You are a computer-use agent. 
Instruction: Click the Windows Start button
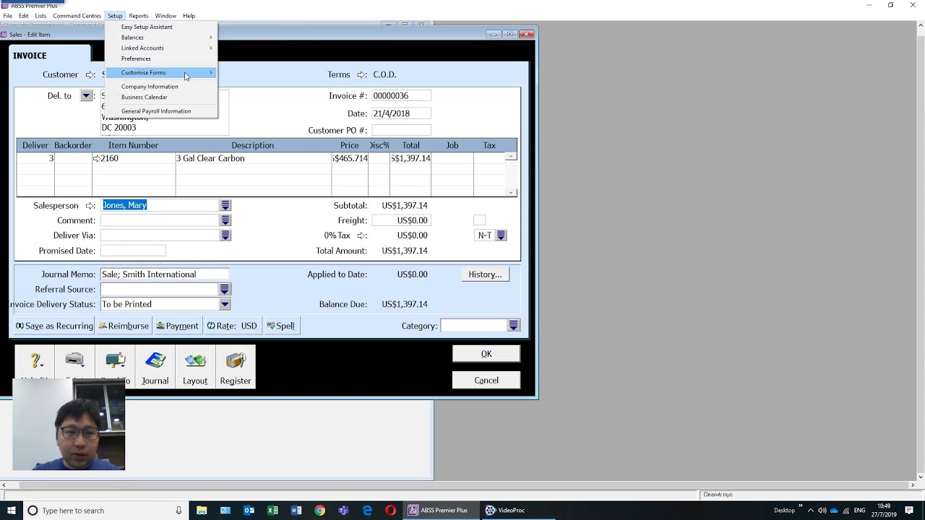coord(12,511)
